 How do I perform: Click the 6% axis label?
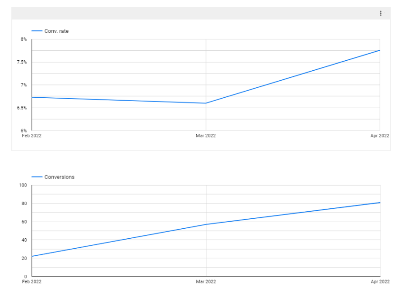click(24, 131)
